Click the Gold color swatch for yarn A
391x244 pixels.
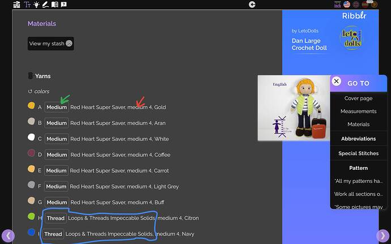tap(31, 105)
